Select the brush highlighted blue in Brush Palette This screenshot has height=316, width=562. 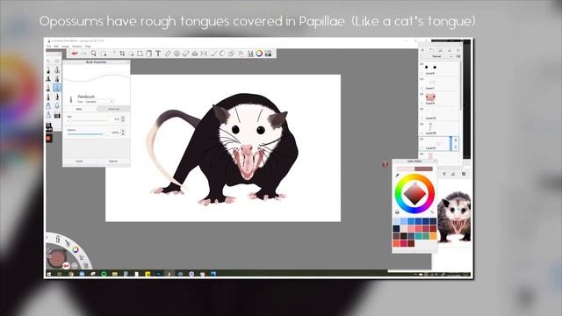57,88
